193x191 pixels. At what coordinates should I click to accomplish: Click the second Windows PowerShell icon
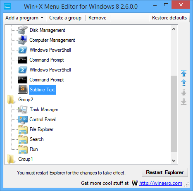click(22, 70)
